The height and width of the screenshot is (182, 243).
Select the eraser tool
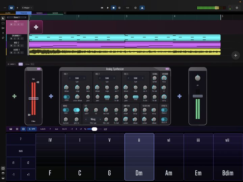coord(3,38)
